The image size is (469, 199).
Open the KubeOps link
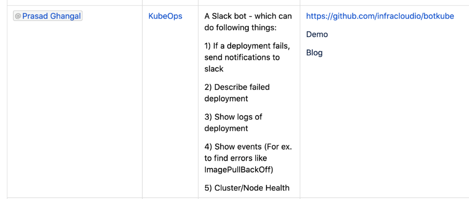click(x=165, y=16)
